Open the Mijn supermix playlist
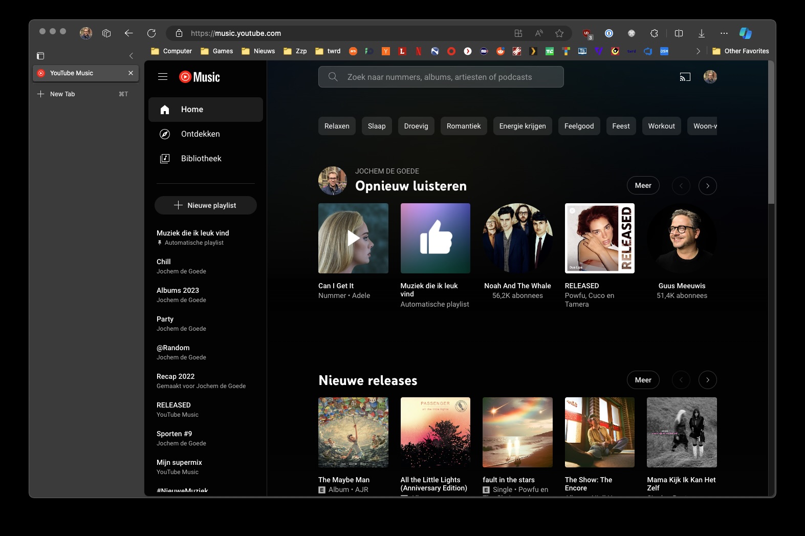Viewport: 805px width, 536px height. point(206,467)
